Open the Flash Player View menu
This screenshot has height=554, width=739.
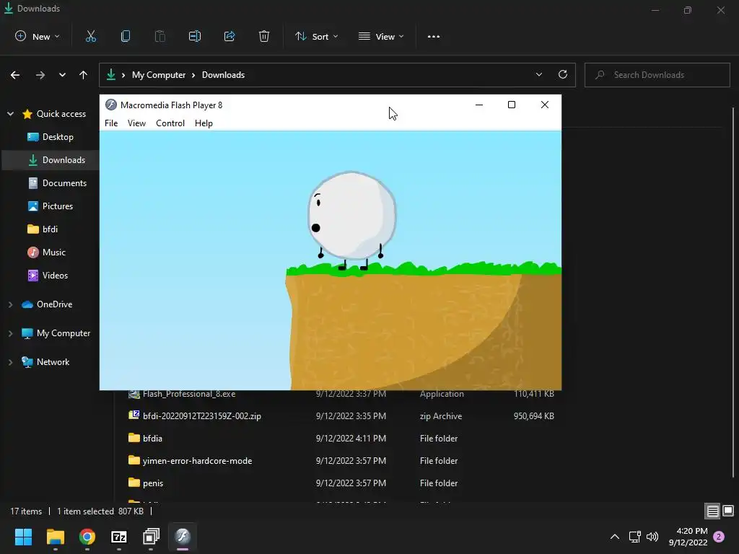coord(136,123)
